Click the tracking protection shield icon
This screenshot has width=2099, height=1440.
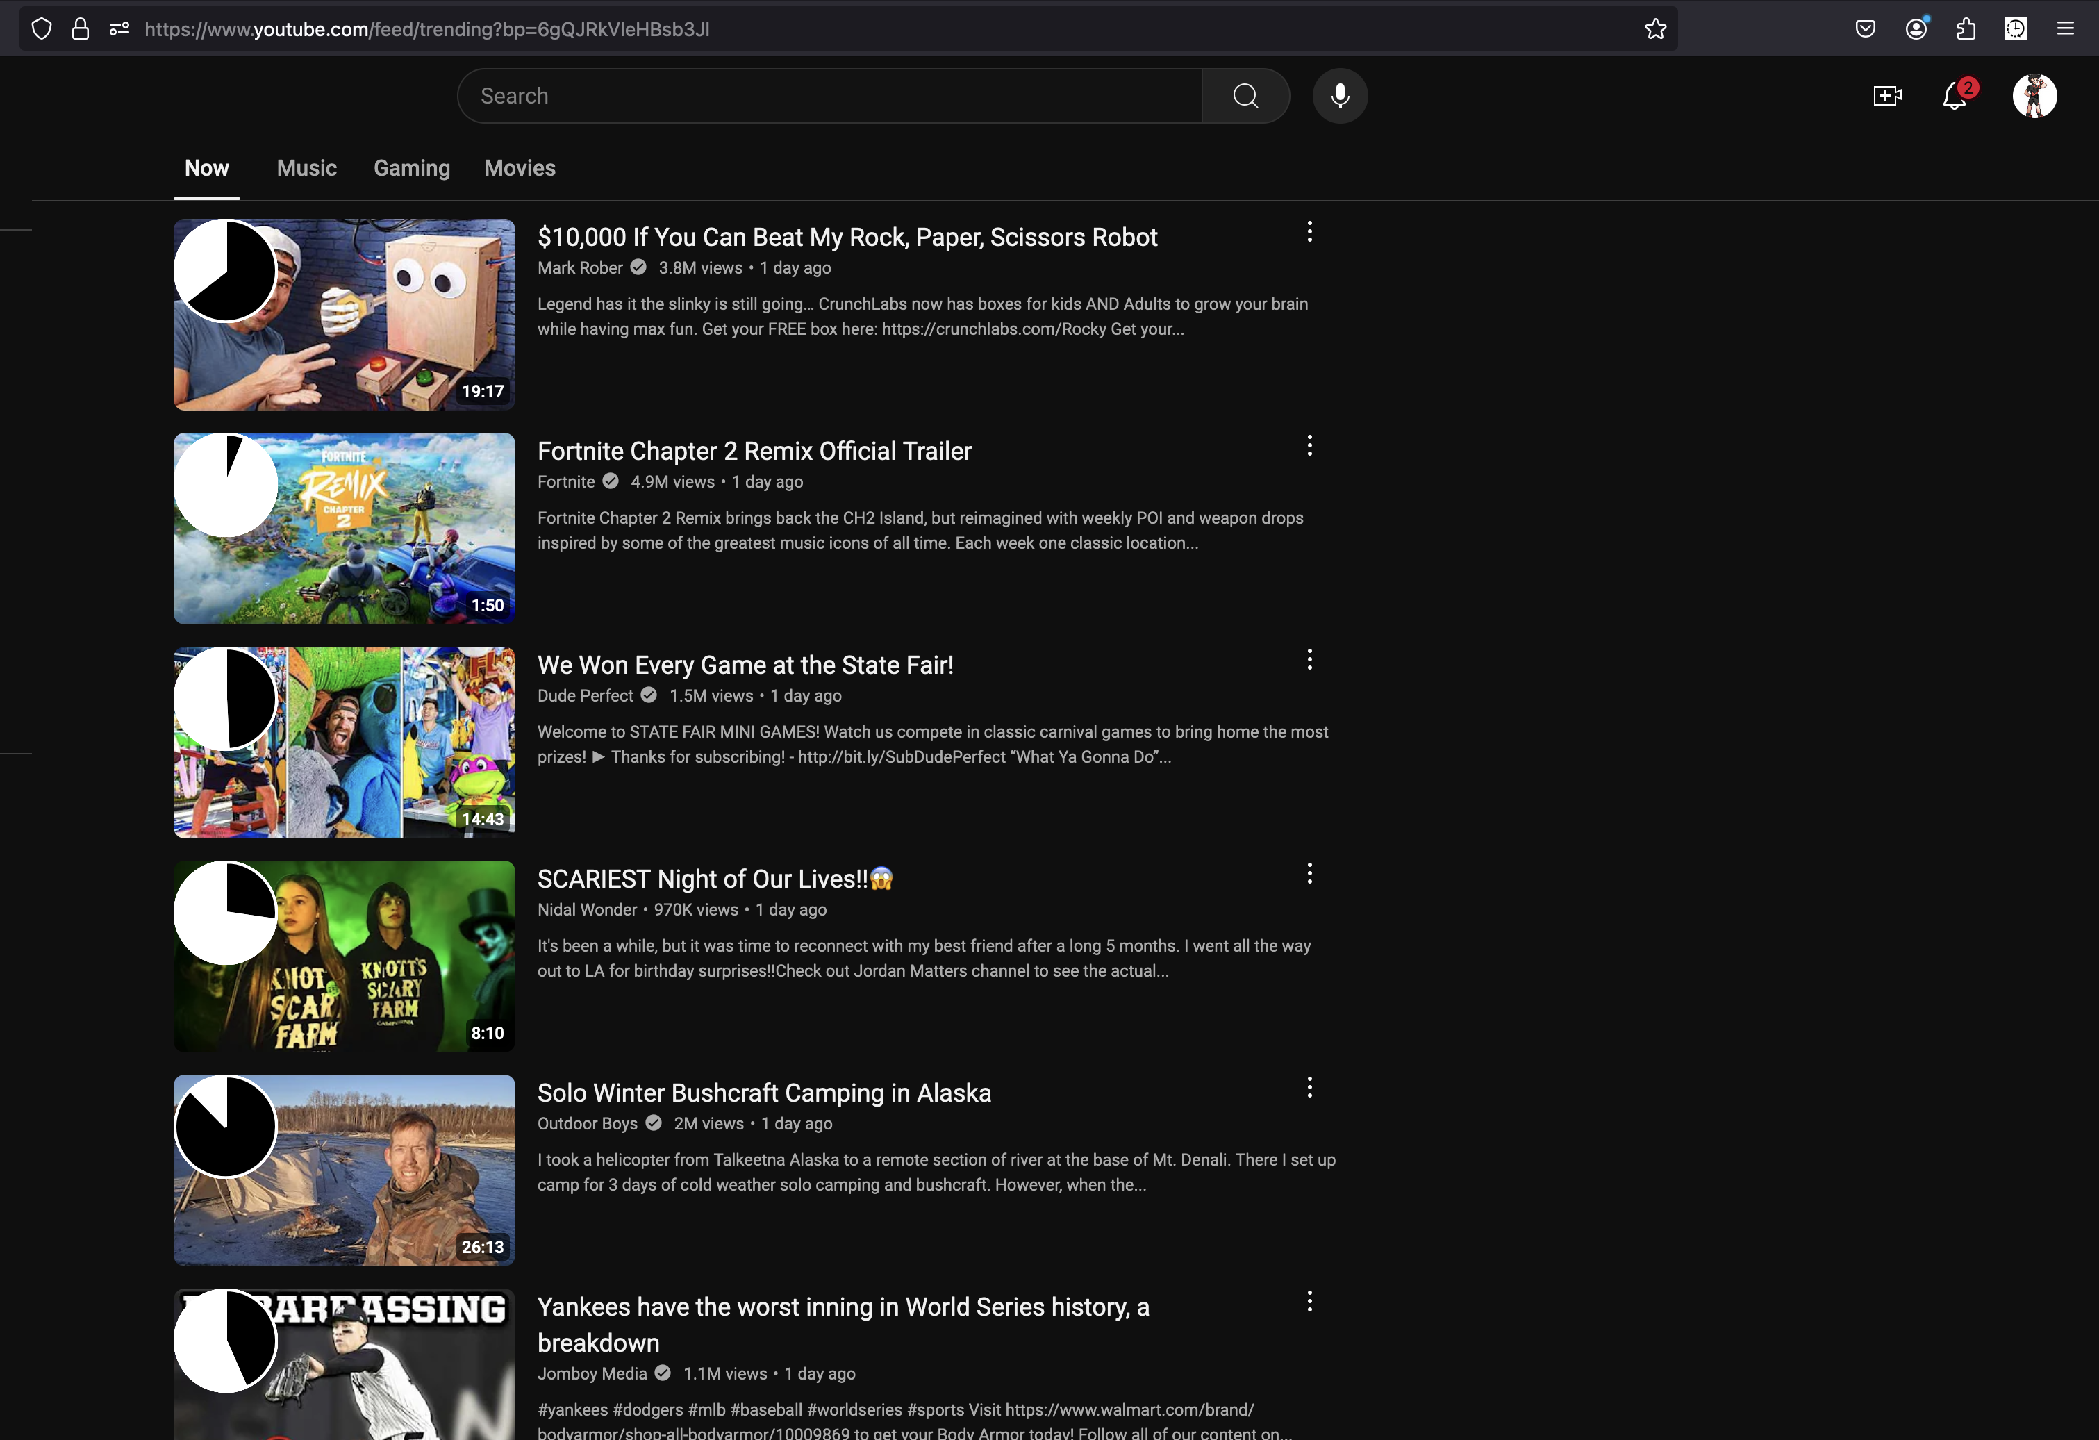[x=42, y=29]
